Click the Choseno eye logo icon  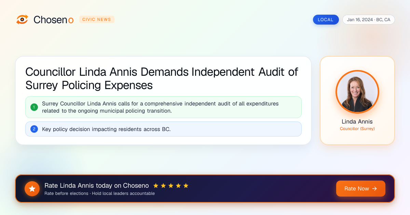point(22,19)
